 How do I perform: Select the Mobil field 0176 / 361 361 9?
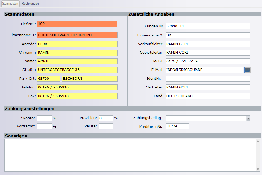(208, 61)
